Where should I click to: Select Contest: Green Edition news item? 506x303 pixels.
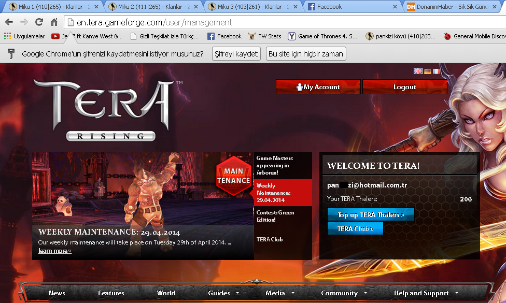[x=283, y=217]
